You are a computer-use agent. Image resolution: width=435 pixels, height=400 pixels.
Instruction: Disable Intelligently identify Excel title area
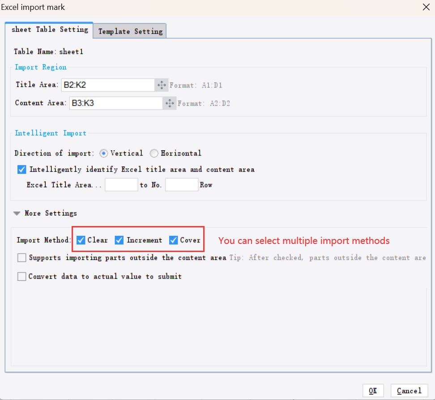[21, 169]
